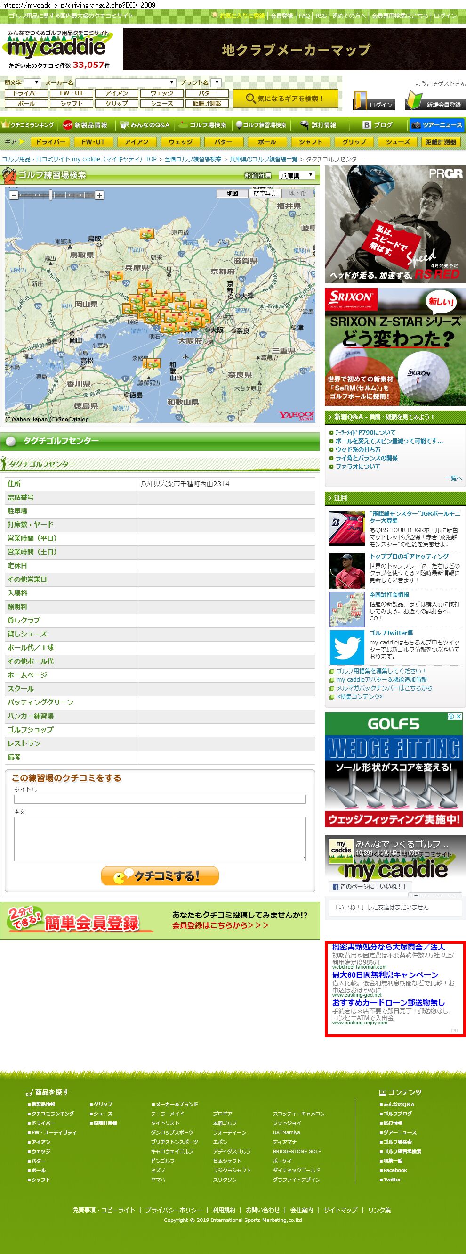The image size is (466, 1254).
Task: Select パター in the green gear bar
Action: [224, 142]
